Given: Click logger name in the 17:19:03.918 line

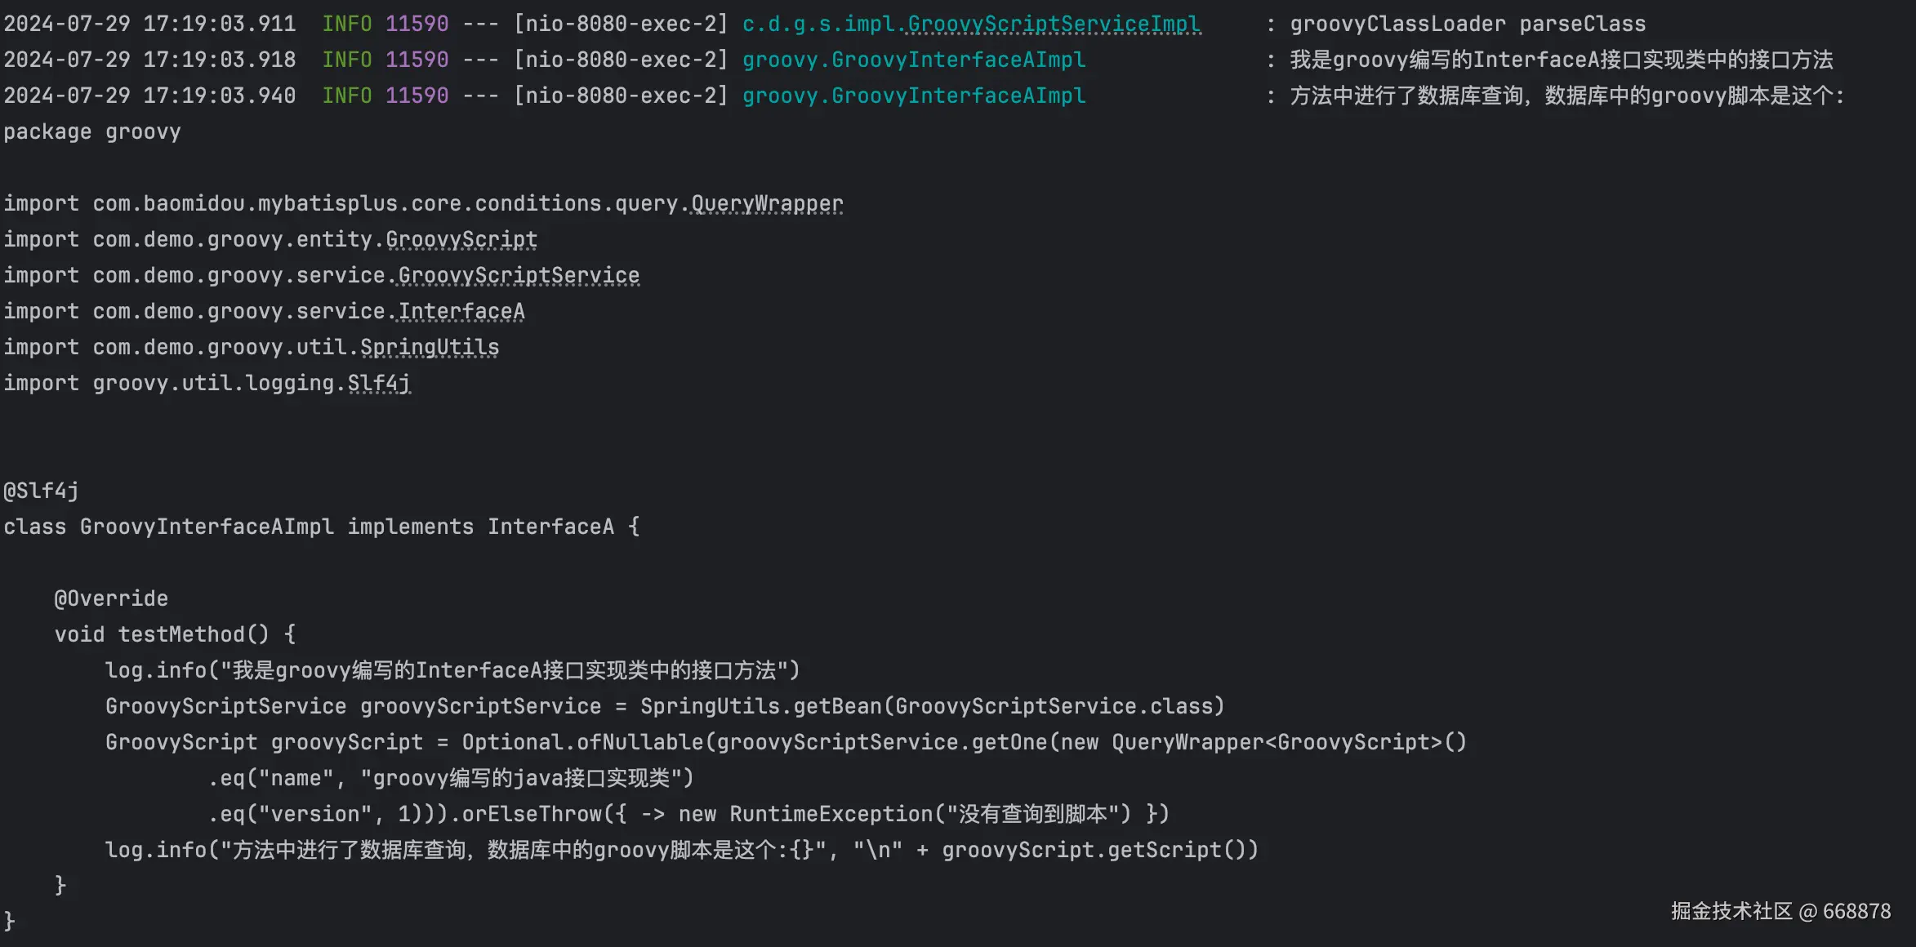Looking at the screenshot, I should click(914, 60).
